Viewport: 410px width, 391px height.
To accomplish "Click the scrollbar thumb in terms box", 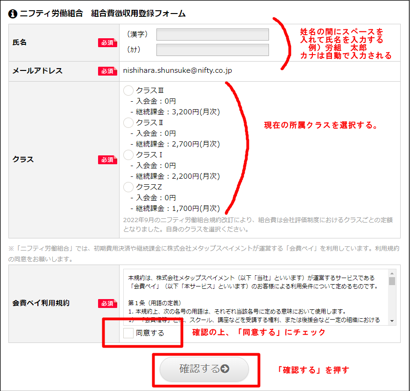I will tap(392, 281).
